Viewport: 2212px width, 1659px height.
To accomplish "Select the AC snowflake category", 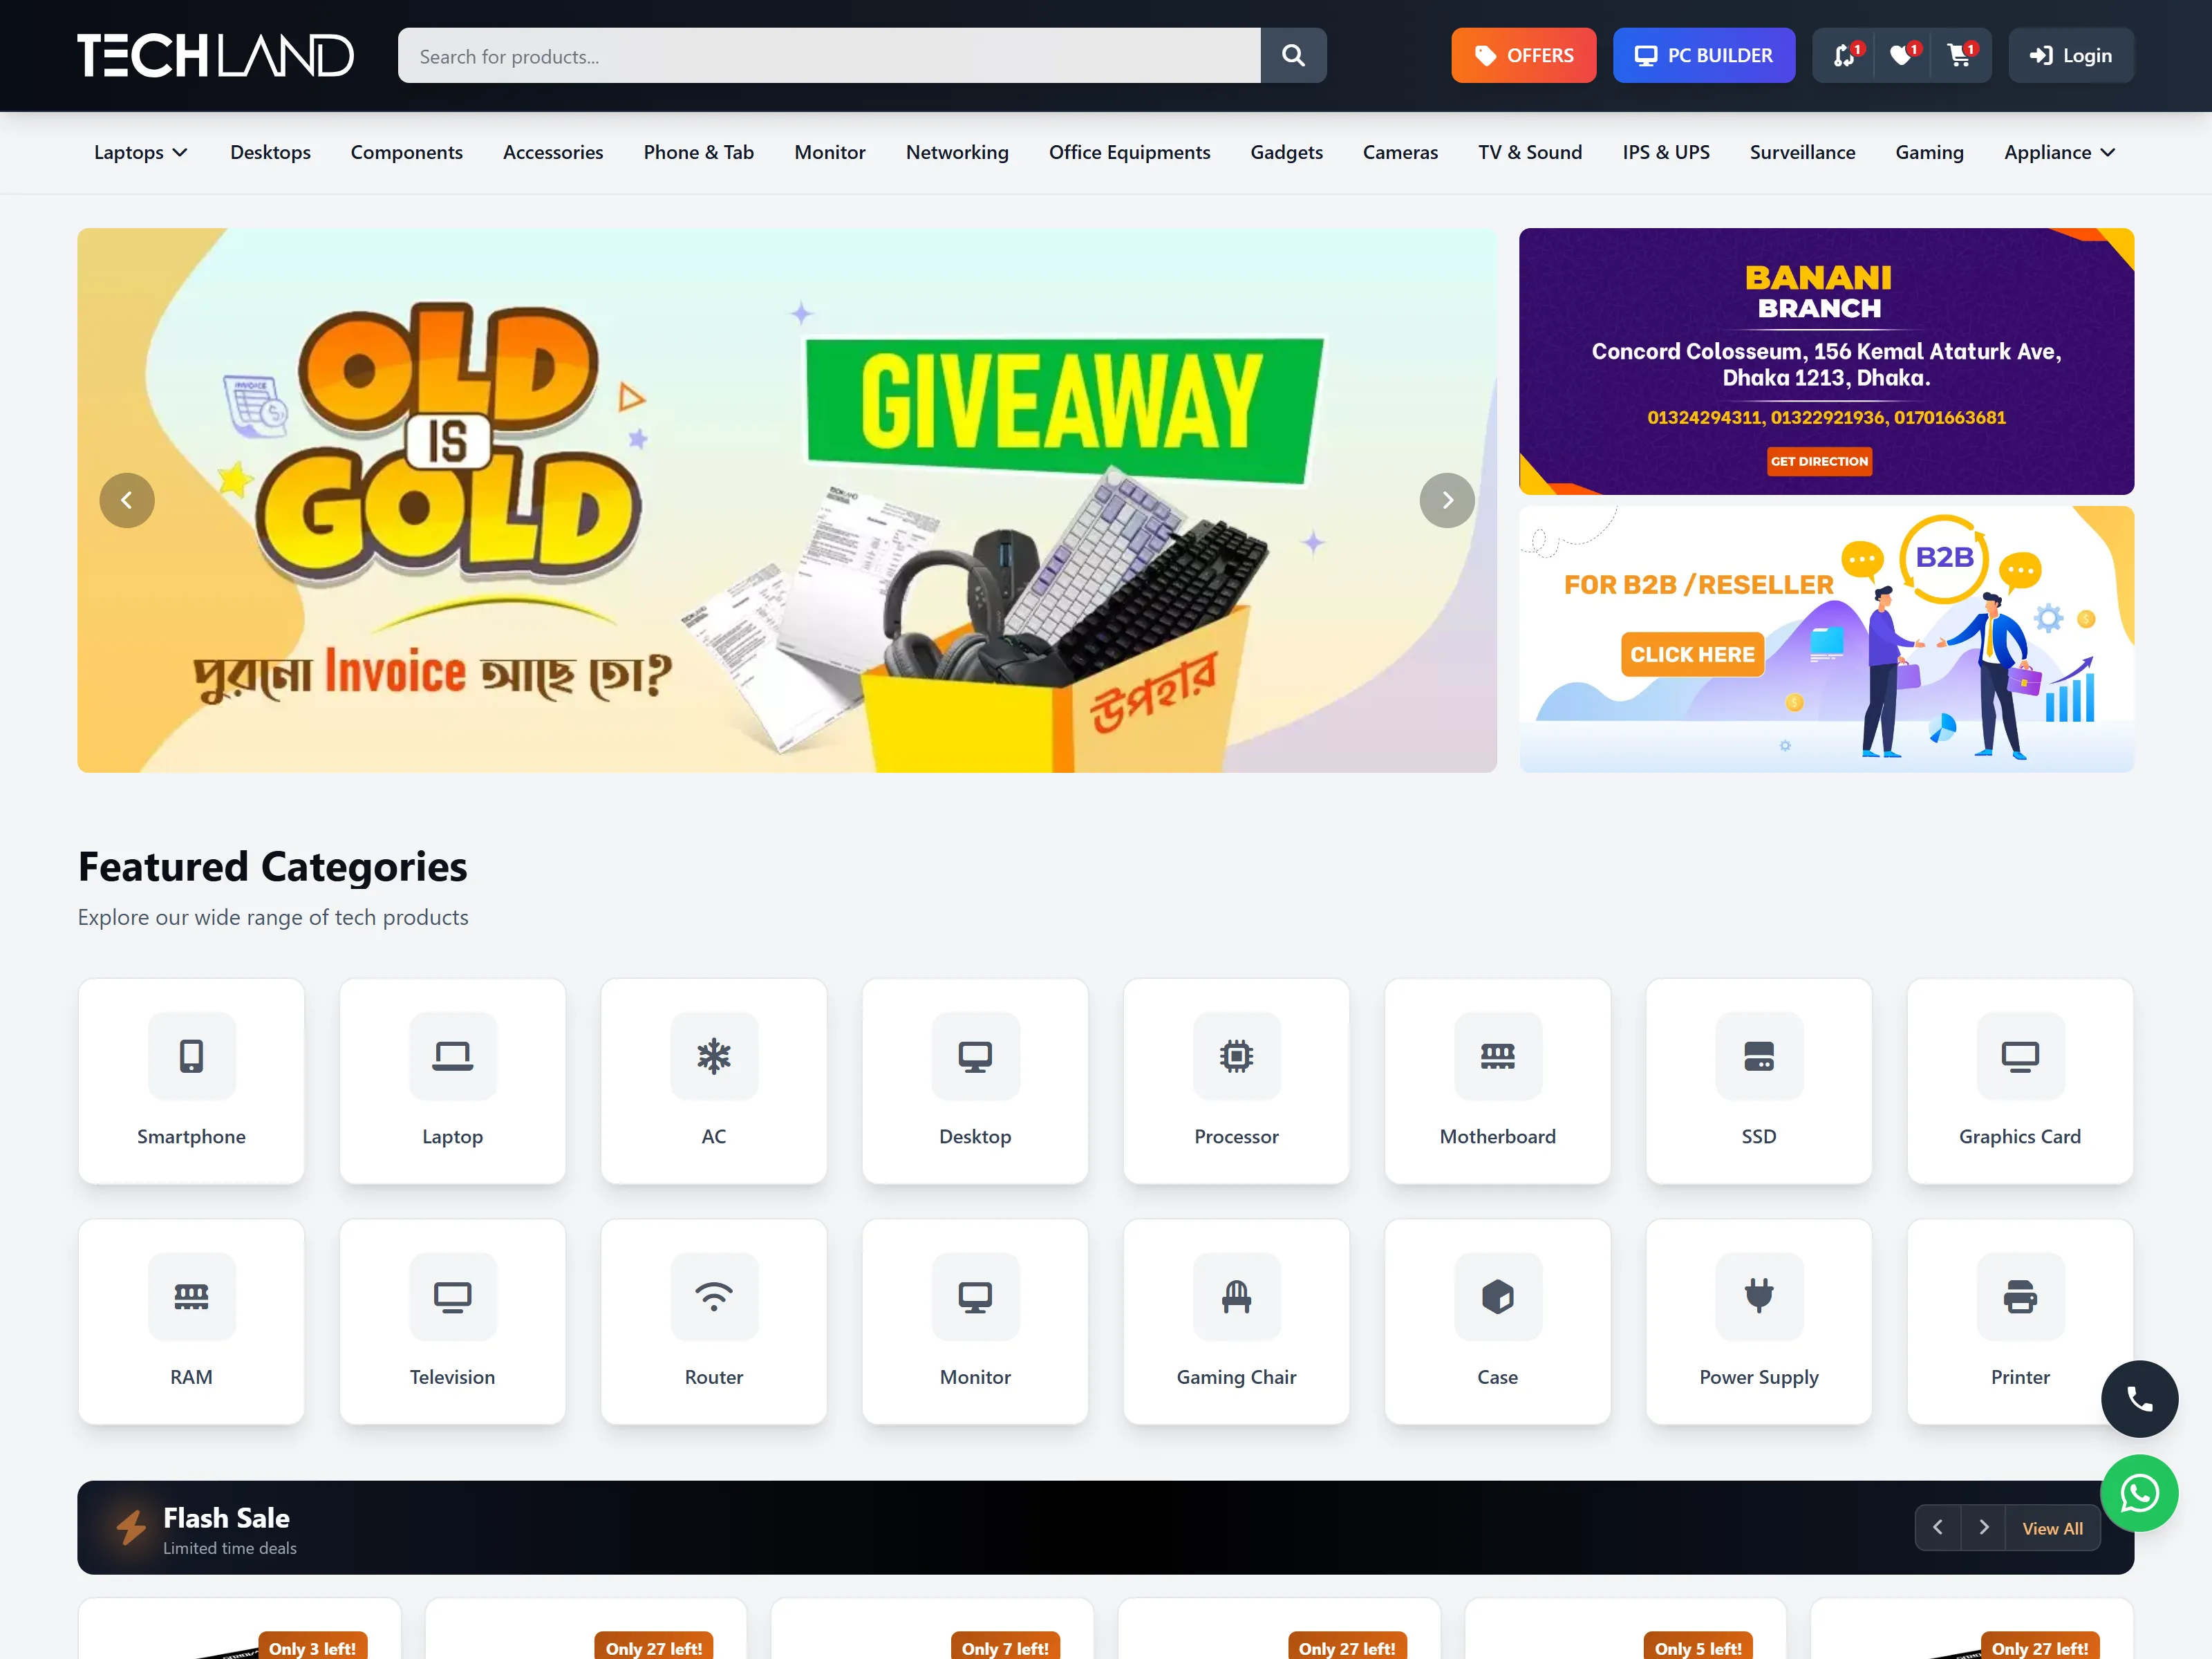I will click(x=714, y=1081).
